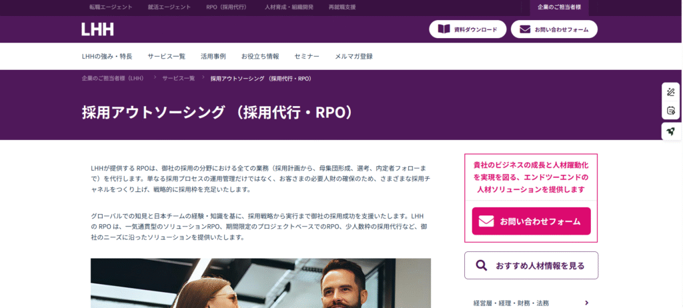Go to the RPO（採用代行） top link
This screenshot has height=308, width=683.
[227, 7]
